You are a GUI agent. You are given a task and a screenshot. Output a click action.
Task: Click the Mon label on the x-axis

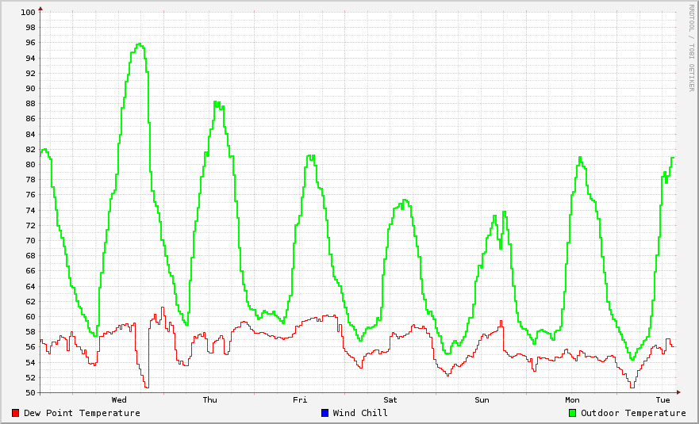click(572, 399)
